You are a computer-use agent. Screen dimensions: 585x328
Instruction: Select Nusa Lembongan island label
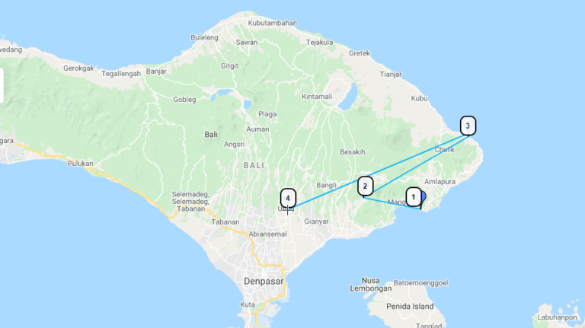(371, 285)
